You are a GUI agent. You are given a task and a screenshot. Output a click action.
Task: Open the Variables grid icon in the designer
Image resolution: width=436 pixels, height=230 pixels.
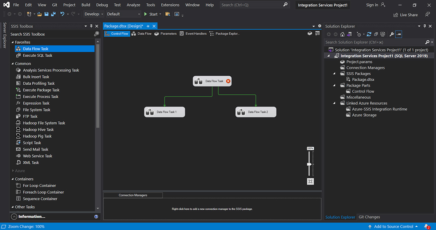point(318,33)
